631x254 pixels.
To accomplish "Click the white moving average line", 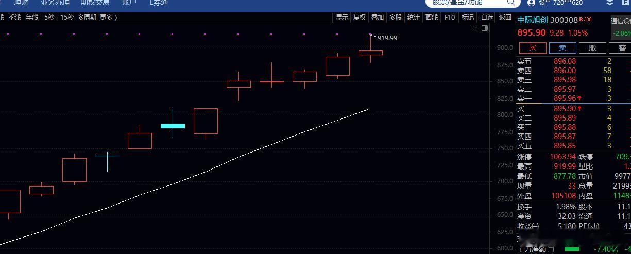I will point(206,172).
